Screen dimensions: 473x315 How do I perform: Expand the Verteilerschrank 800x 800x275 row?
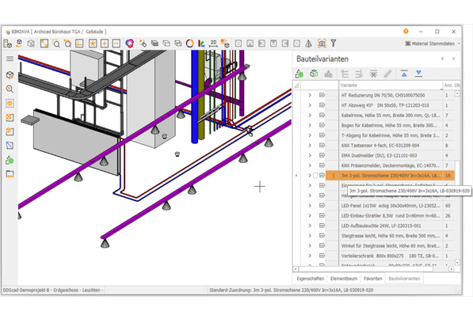point(310,256)
